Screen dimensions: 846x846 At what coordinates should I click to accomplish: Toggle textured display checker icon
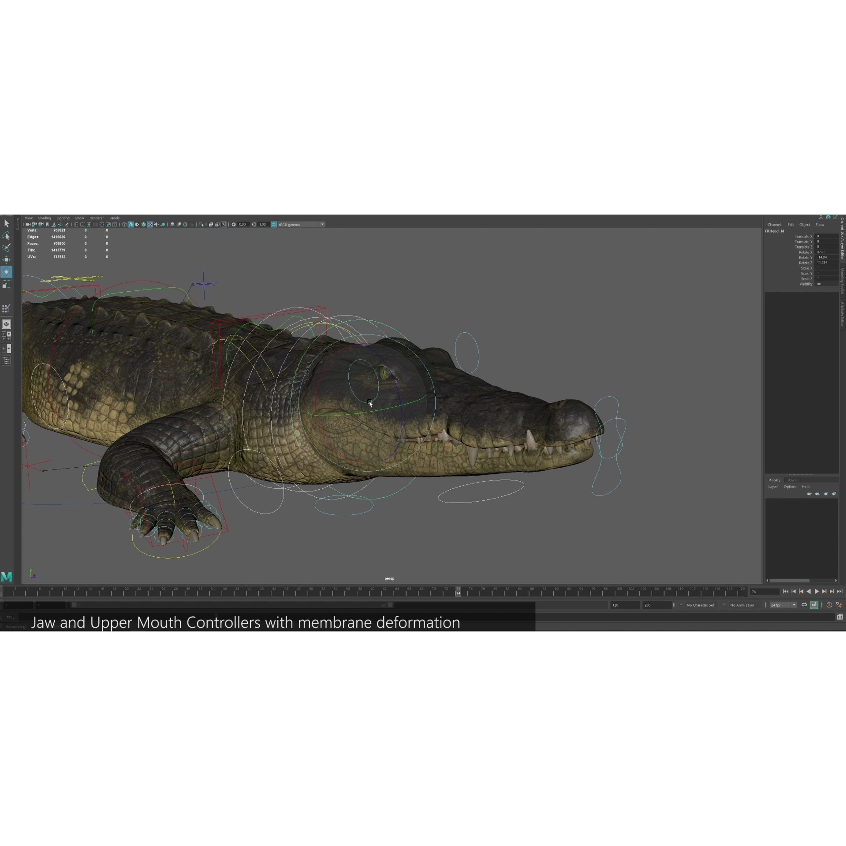click(150, 225)
